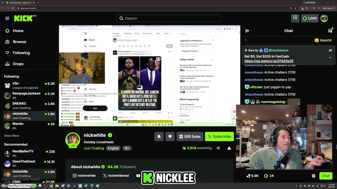Open SNEAKO's Just Chatting stream
This screenshot has height=189, width=337.
[x=29, y=106]
